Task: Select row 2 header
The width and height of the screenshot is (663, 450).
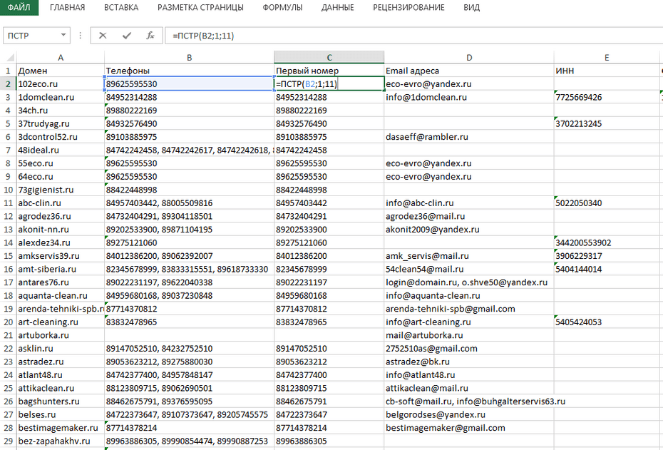Action: 8,83
